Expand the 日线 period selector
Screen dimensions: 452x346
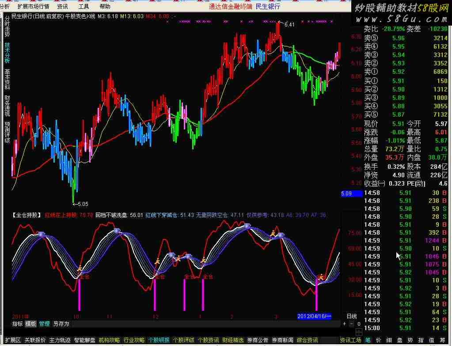point(351,316)
